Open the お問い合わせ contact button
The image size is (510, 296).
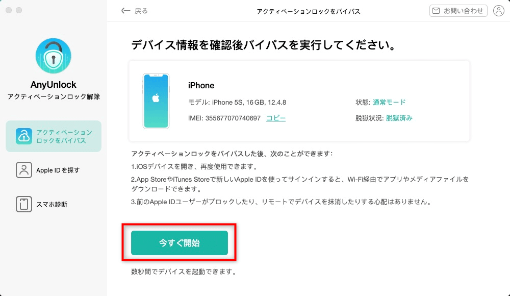(458, 11)
